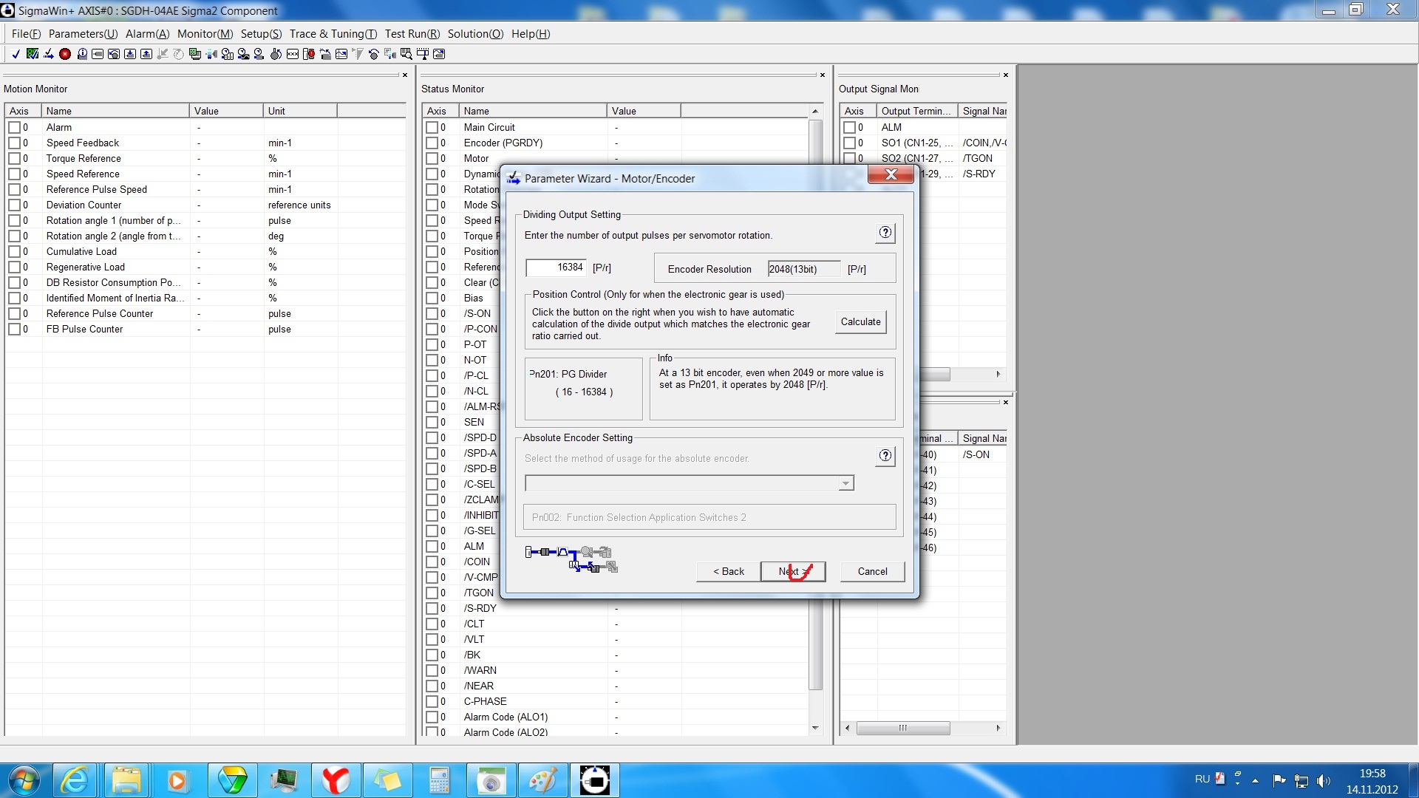Open the Trace & Tuning menu
1419x798 pixels.
[x=333, y=34]
